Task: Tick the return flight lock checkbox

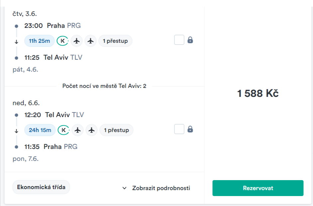Action: [179, 129]
